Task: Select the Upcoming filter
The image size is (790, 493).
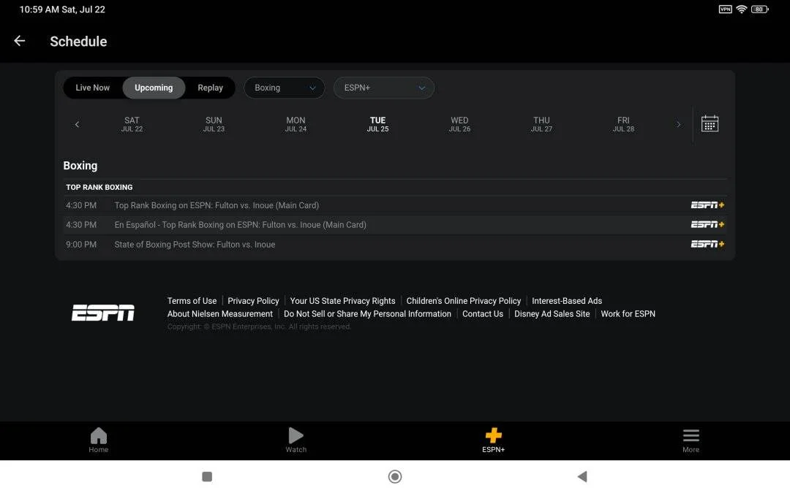Action: 154,88
